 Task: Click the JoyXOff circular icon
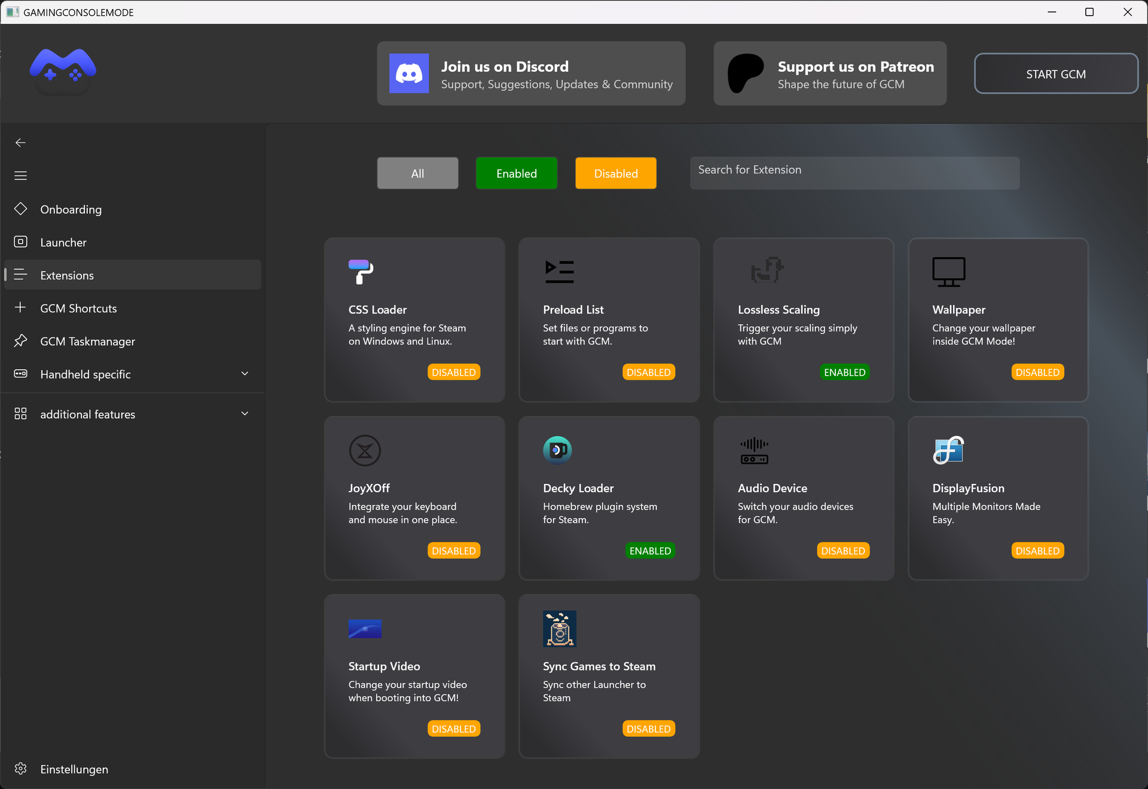tap(365, 450)
